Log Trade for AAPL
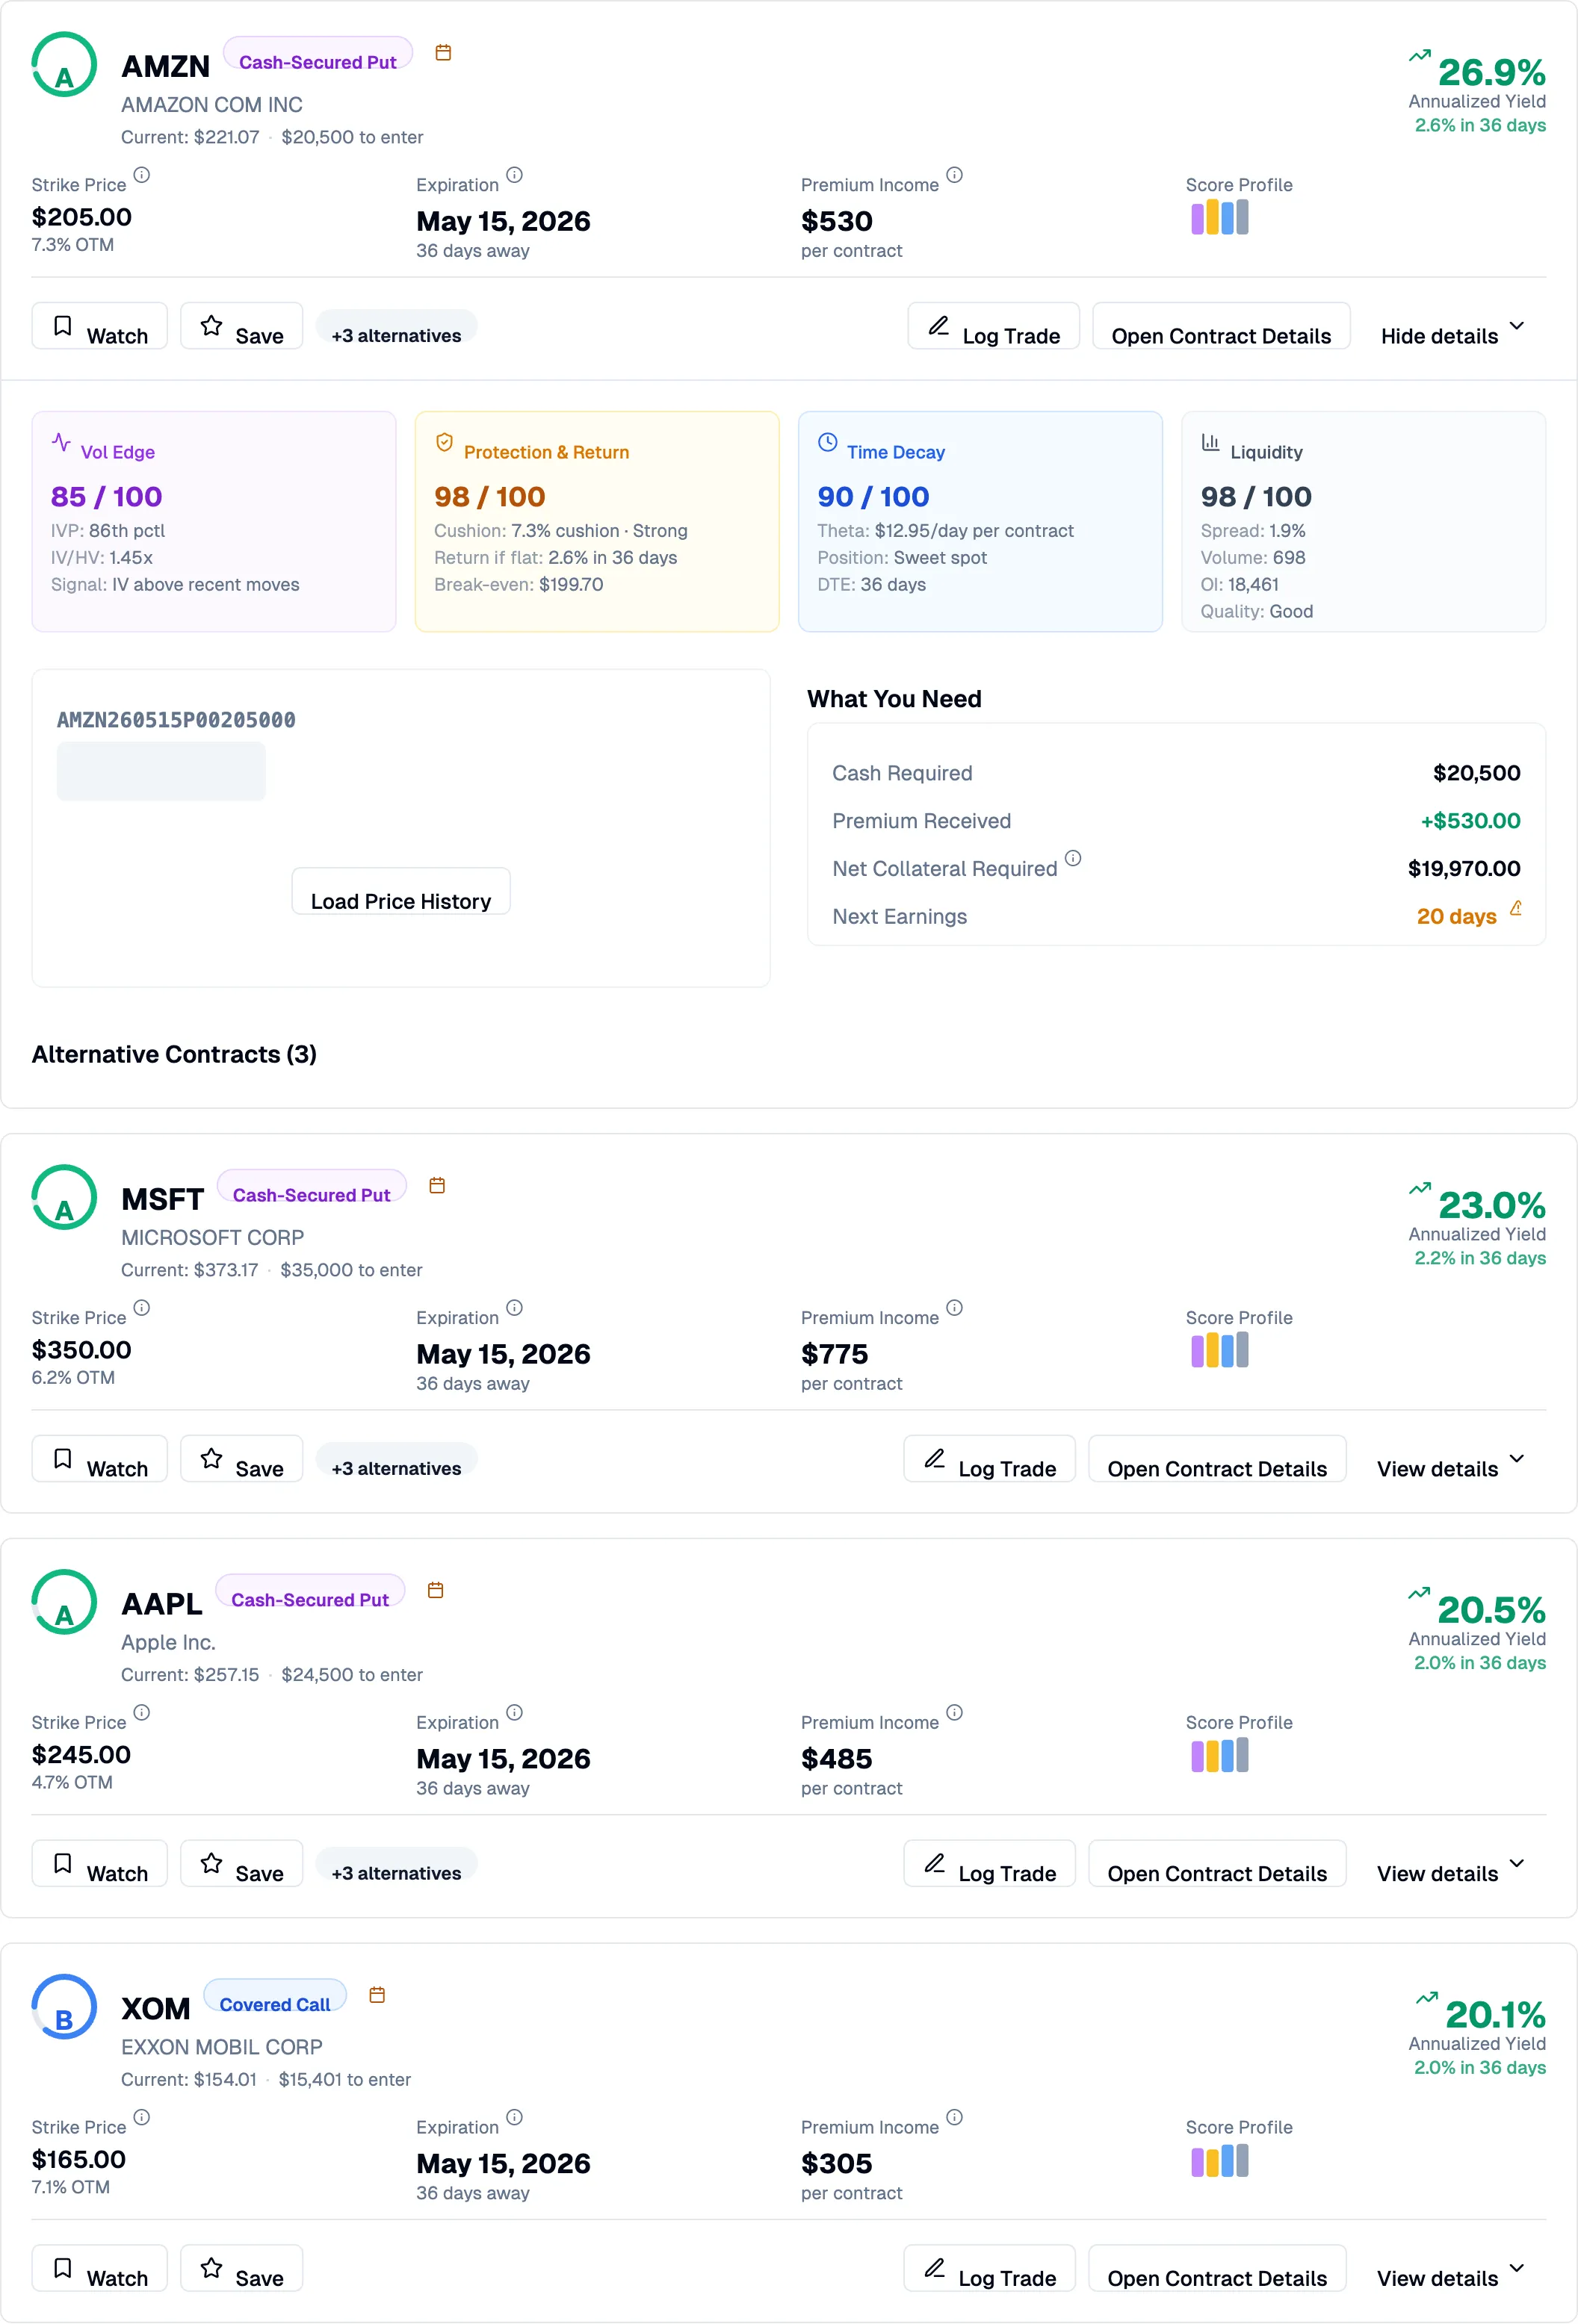Image resolution: width=1578 pixels, height=2324 pixels. click(990, 1865)
